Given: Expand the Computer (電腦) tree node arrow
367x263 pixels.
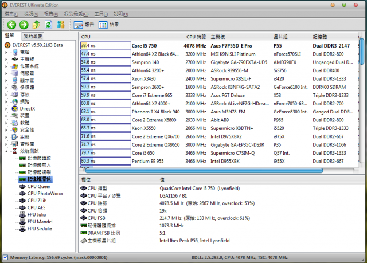Looking at the screenshot, I should point(6,52).
